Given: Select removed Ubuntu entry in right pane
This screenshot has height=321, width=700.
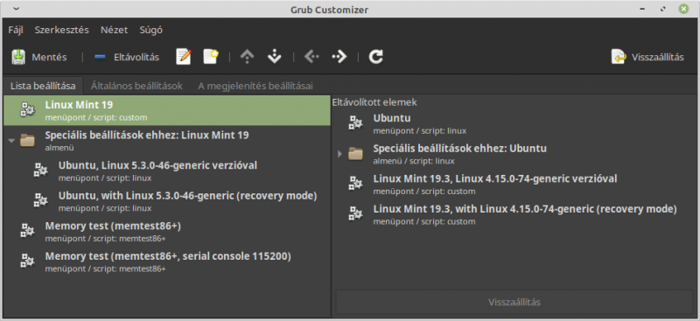Looking at the screenshot, I should (x=515, y=123).
